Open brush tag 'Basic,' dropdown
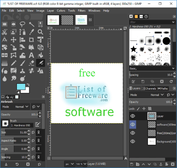 [x=173, y=68]
